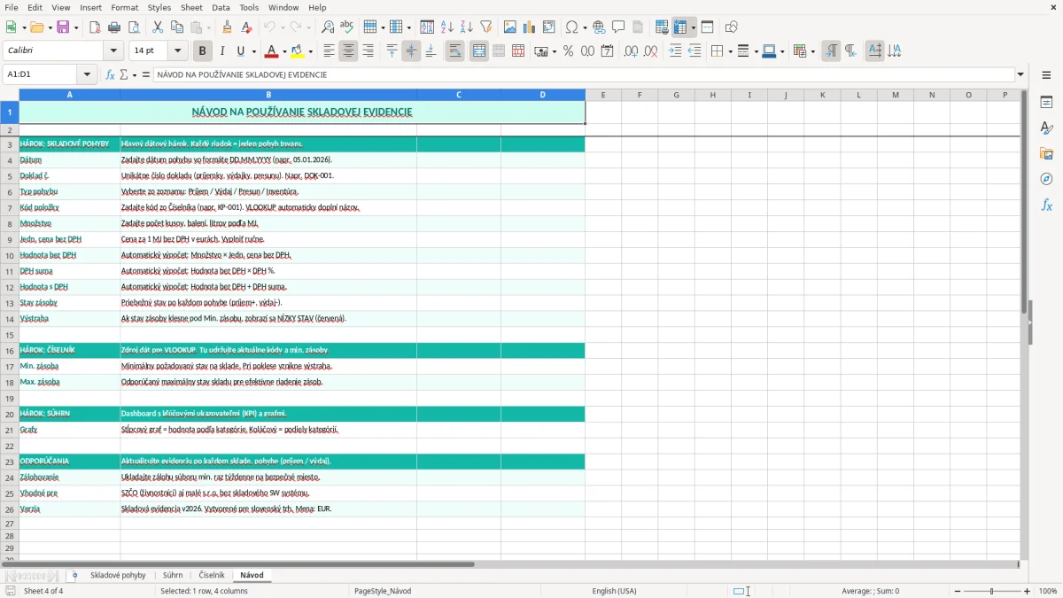Open the sidebar Gallery panel
Viewport: 1063px width, 598px height.
pyautogui.click(x=1046, y=154)
